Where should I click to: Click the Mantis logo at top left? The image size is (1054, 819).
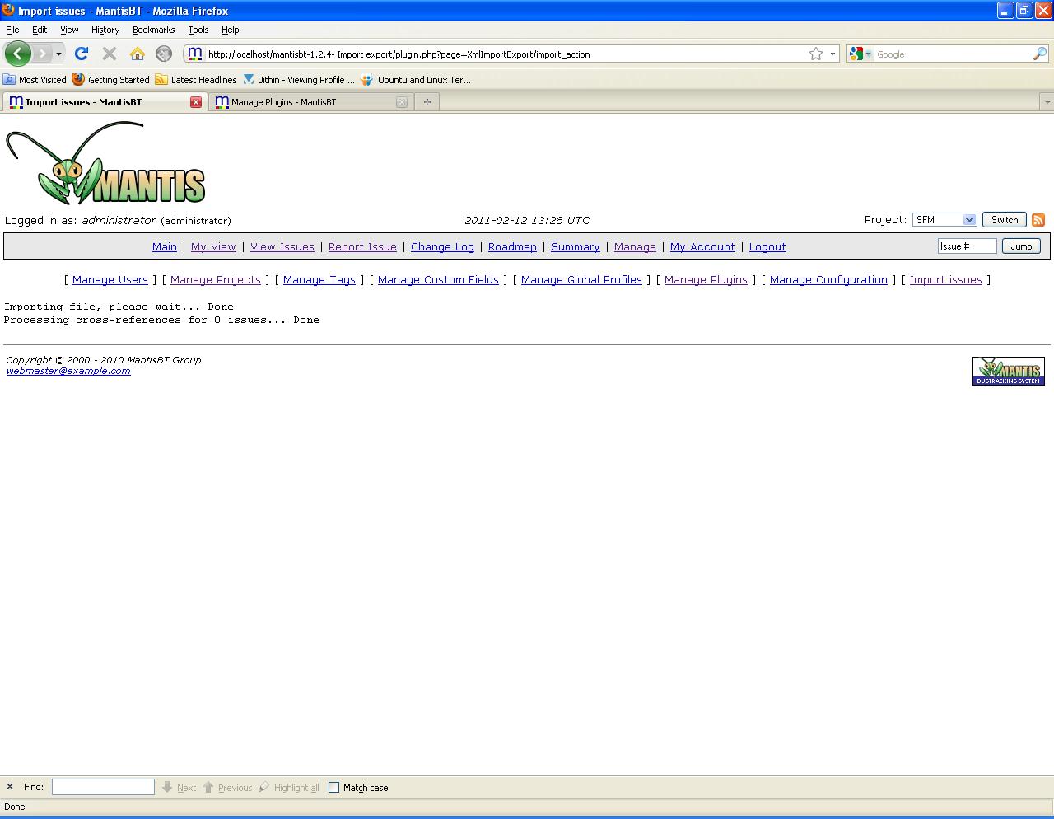point(105,164)
